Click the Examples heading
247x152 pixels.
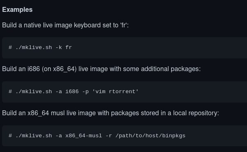17,9
